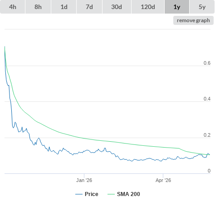This screenshot has width=215, height=206.
Task: Click the Apr '26 axis label
Action: pyautogui.click(x=163, y=180)
